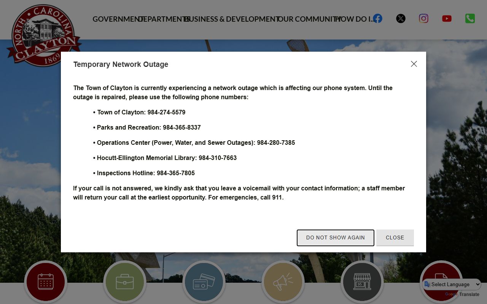This screenshot has width=487, height=304.
Task: Open the X (Twitter) social link
Action: [401, 18]
